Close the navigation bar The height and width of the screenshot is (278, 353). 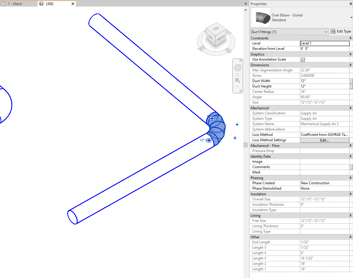tap(241, 60)
